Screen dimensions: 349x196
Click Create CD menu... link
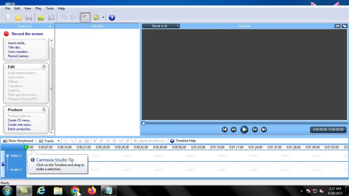[x=20, y=120]
